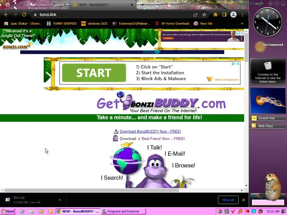Screen dimensions: 287x215
Task: Open the FUNNY SNIPPIES bookmark
Action: click(62, 24)
